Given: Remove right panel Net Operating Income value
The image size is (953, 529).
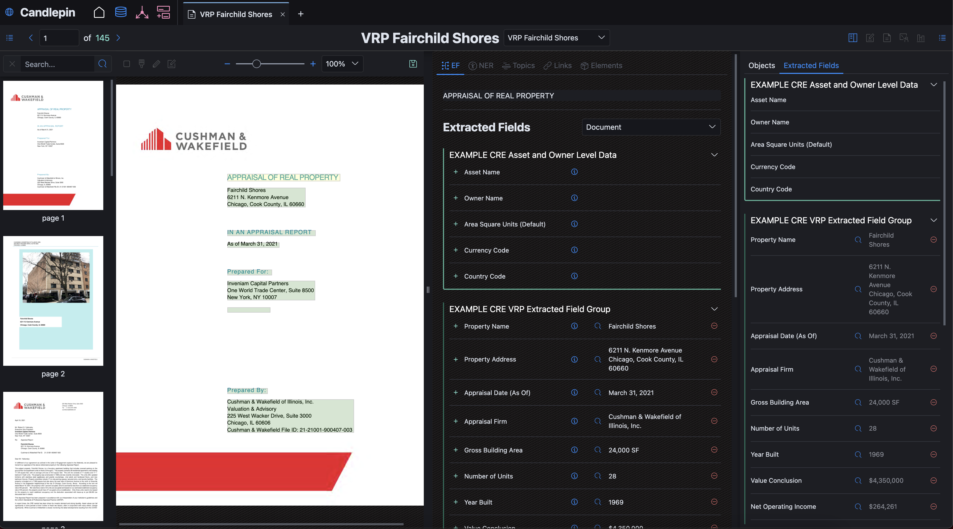Looking at the screenshot, I should coord(933,506).
